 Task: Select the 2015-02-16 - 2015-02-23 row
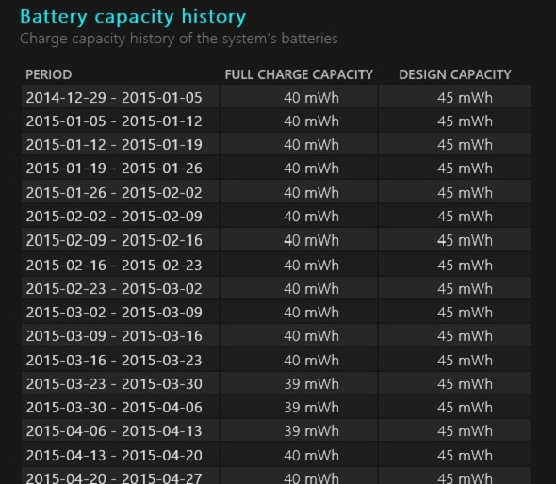pos(276,265)
